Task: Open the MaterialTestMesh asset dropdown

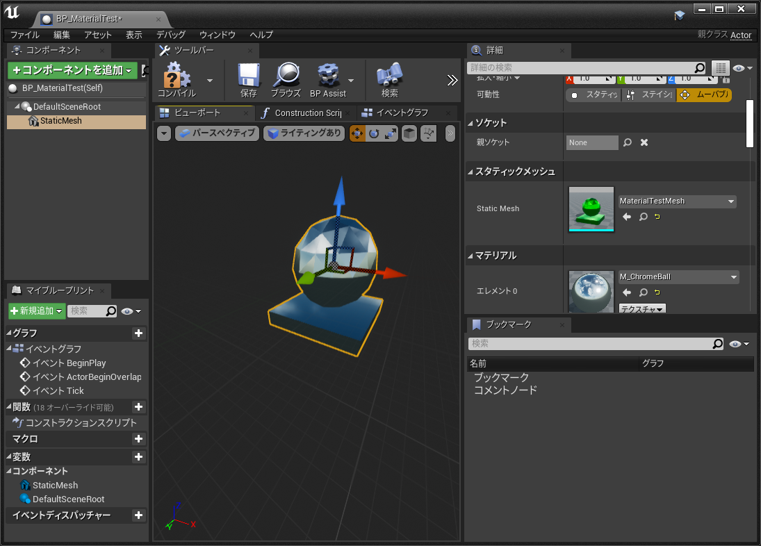Action: (678, 201)
